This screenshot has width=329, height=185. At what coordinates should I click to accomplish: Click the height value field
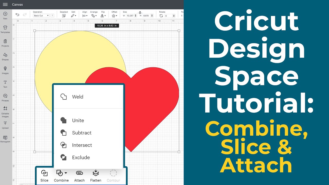click(x=147, y=16)
